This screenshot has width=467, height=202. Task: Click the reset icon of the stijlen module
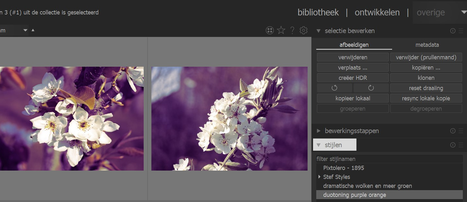(x=453, y=145)
